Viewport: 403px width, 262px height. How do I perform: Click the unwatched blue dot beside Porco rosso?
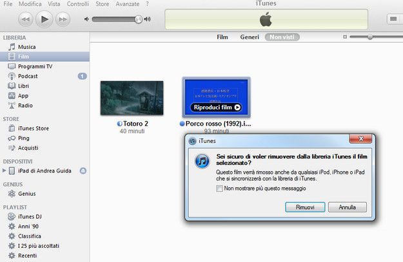182,124
